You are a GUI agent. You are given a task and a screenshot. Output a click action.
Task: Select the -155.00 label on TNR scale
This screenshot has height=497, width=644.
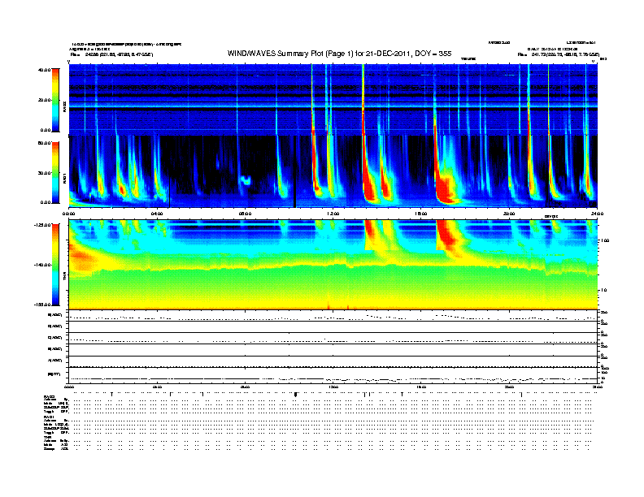click(x=43, y=305)
